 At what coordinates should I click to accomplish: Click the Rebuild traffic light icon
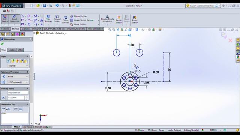click(x=70, y=6)
